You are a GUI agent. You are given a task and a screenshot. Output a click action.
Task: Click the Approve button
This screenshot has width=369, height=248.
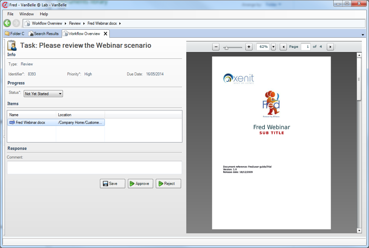[140, 183]
